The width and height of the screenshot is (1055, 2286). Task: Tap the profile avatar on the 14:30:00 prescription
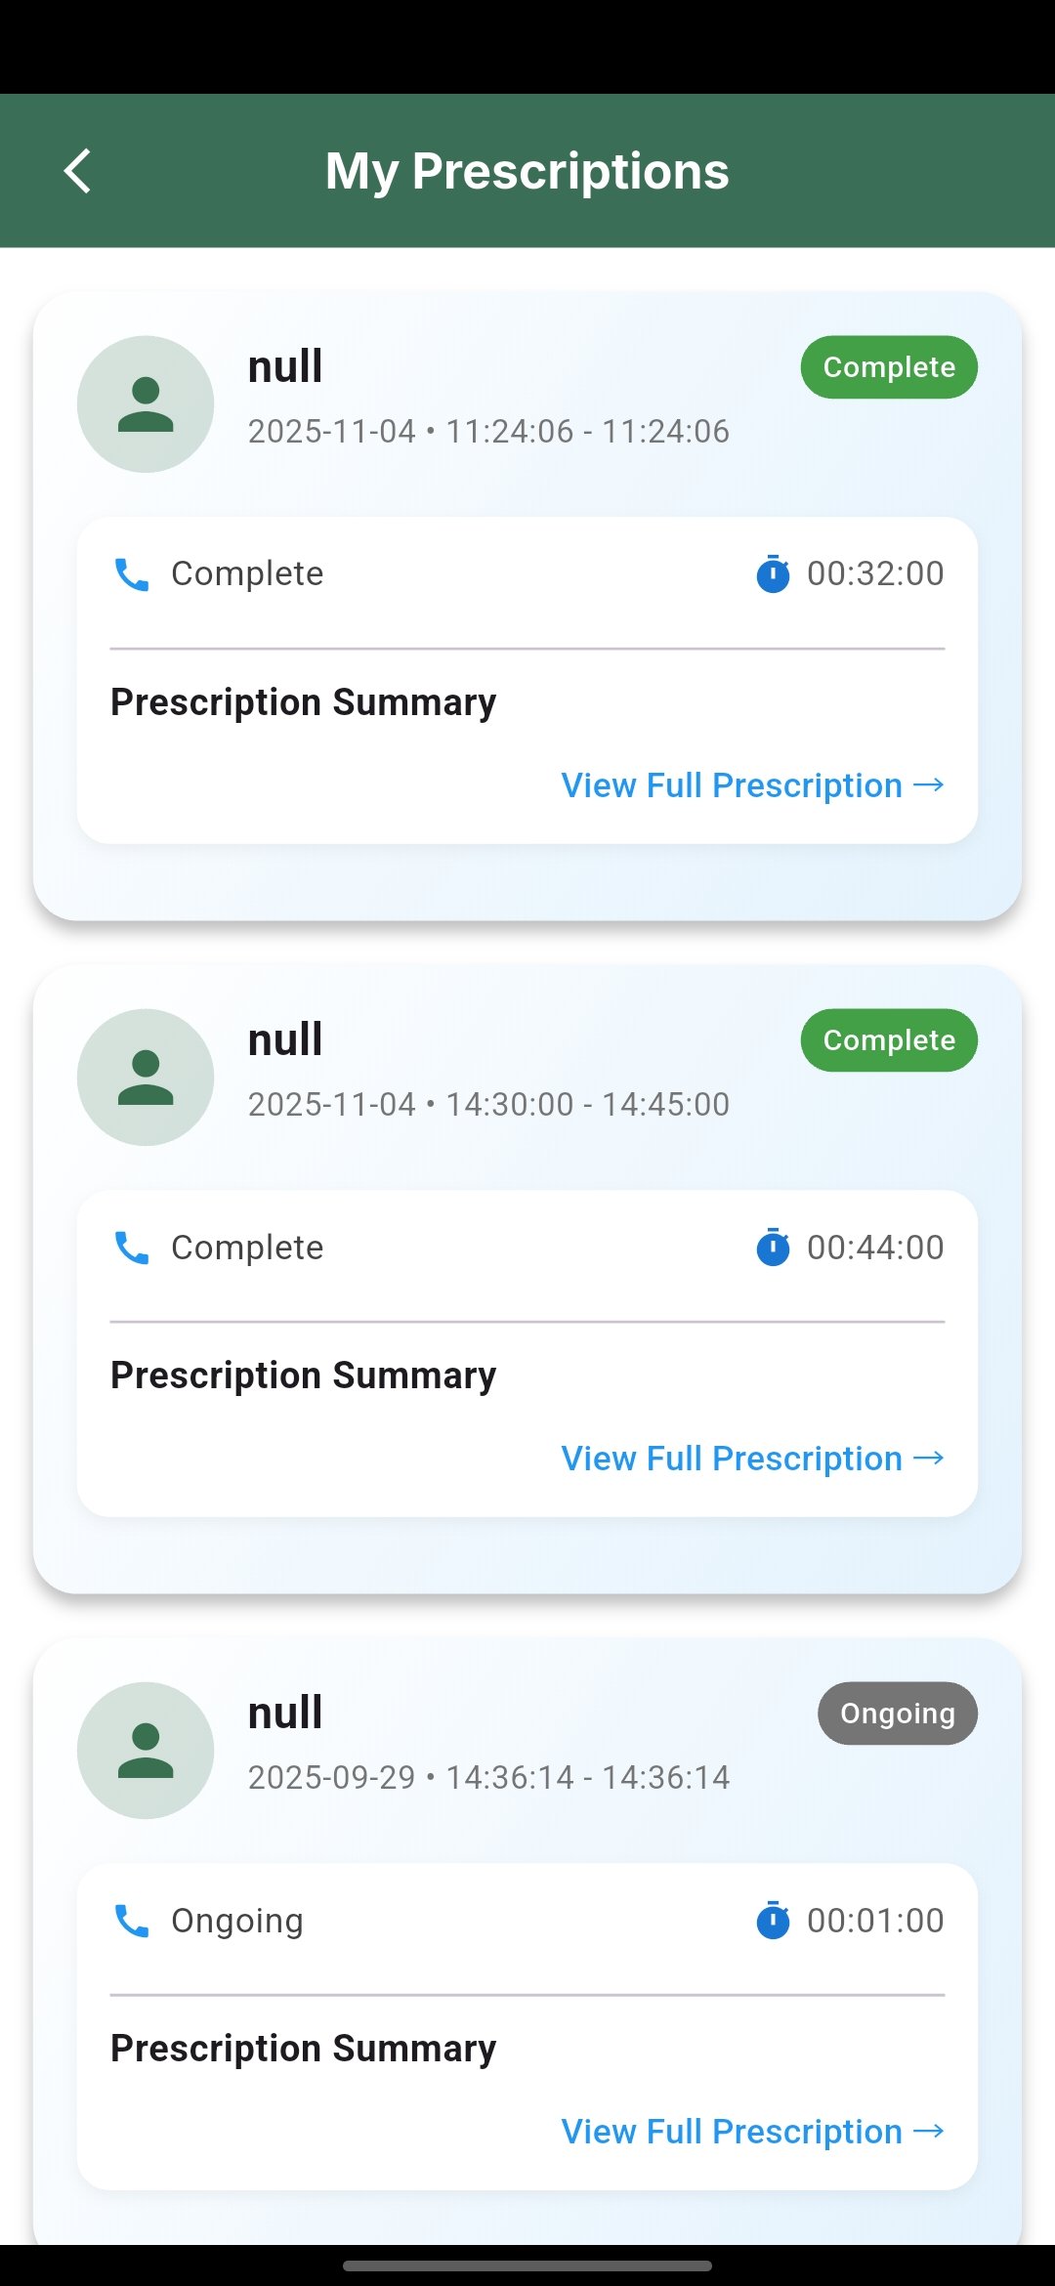point(146,1078)
